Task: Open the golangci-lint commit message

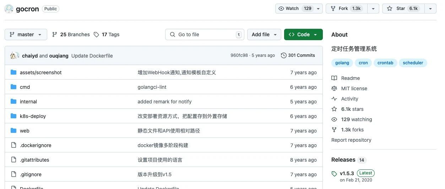Action: [x=152, y=87]
